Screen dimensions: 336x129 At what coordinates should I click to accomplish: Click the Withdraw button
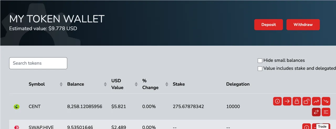[303, 24]
